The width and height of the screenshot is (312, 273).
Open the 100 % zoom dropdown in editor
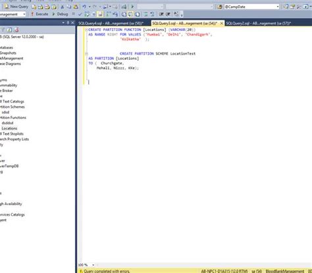(x=93, y=265)
